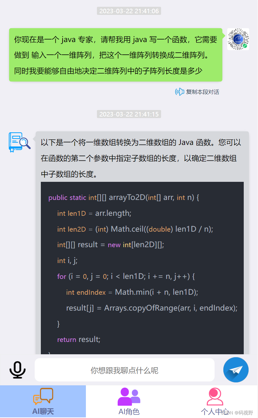Open the AI角色 tab
The height and width of the screenshot is (418, 258).
point(129,401)
